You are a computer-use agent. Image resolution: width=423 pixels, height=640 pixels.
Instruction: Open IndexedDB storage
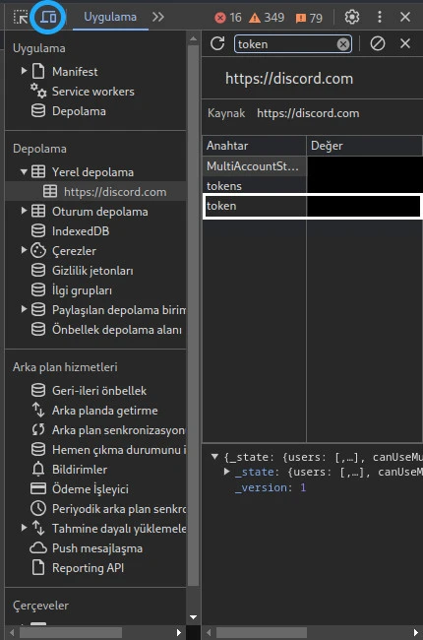pos(81,231)
